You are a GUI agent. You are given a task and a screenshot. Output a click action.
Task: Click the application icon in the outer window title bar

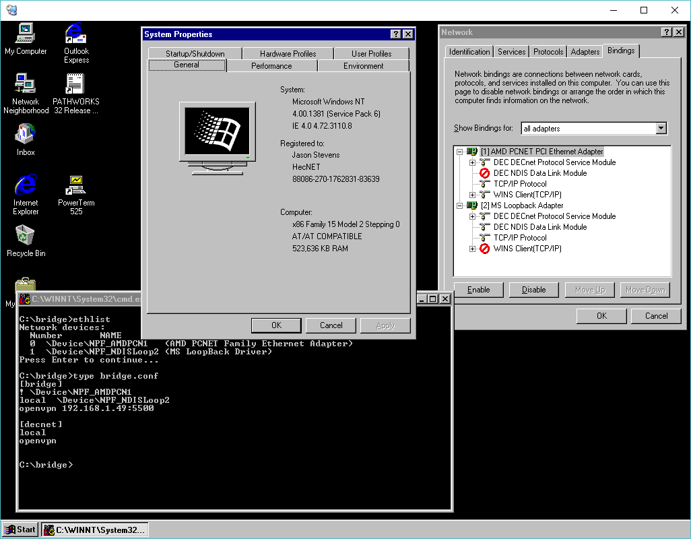(x=12, y=9)
